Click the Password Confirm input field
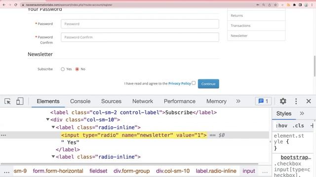Screen dimensions: 316x177 [x=140, y=37]
